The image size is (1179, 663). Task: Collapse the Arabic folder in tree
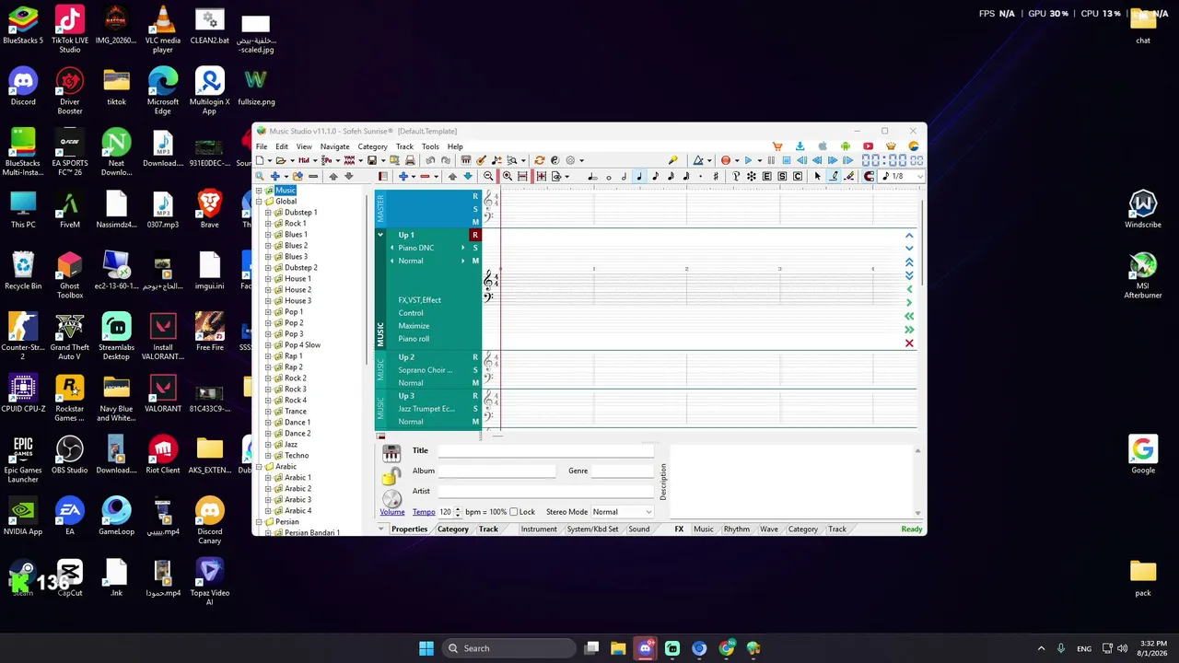point(259,467)
